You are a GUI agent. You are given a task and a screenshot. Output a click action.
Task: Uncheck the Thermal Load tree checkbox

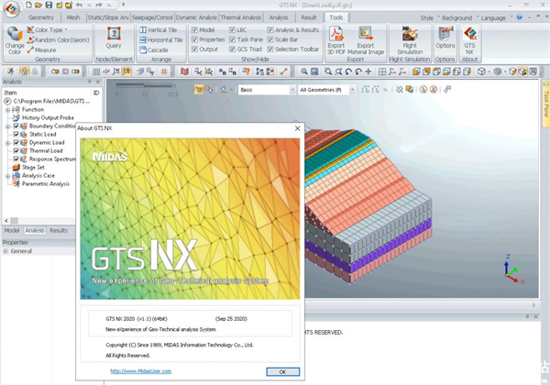(16, 150)
